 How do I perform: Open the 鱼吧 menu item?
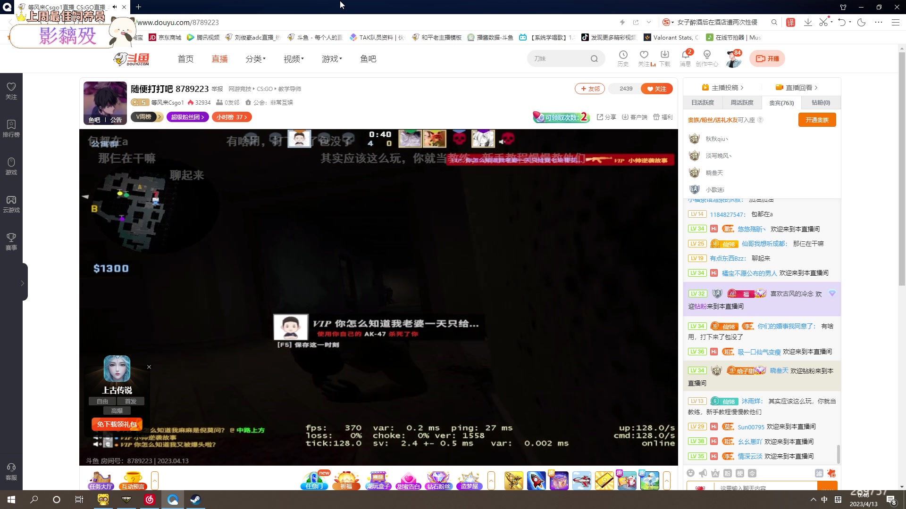(x=368, y=58)
